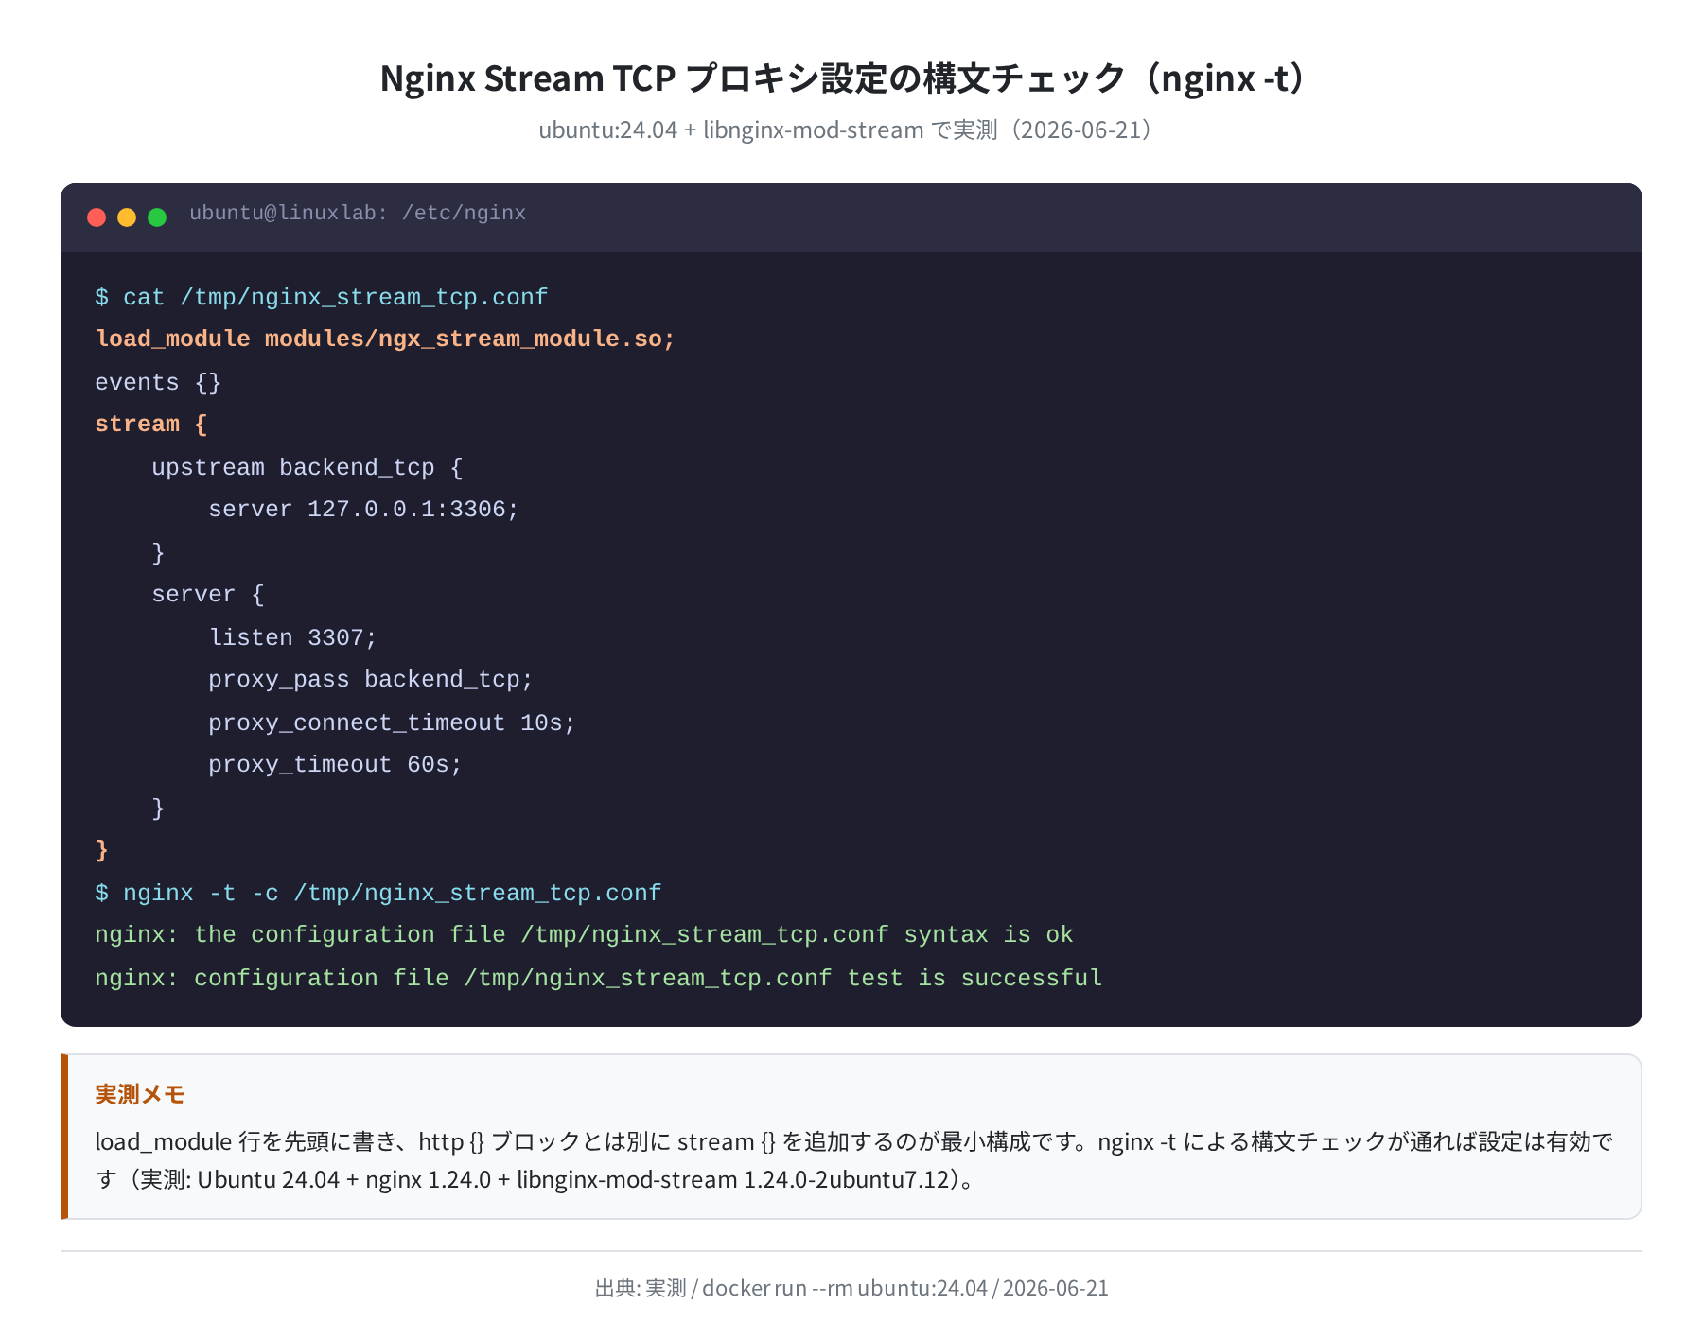Screen dimensions: 1703x1339
Task: Click the footer source line '出典: 実測 / docker run'
Action: pos(851,1288)
